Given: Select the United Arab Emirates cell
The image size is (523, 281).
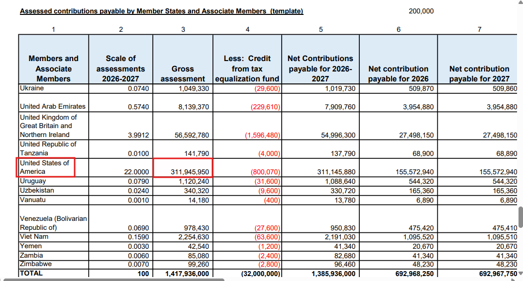Looking at the screenshot, I should (x=53, y=106).
